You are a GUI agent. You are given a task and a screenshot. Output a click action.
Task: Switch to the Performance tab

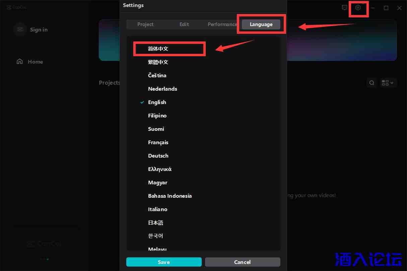pyautogui.click(x=222, y=24)
